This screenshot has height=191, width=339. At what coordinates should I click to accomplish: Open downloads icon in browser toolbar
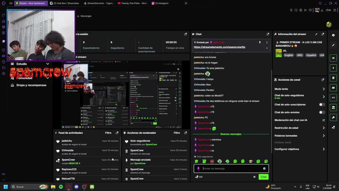tap(322, 10)
